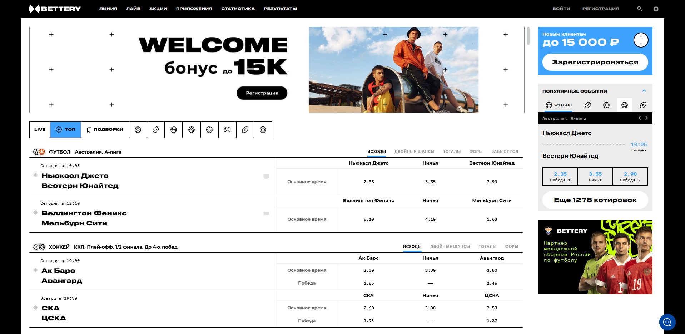This screenshot has height=334, width=685.
Task: Open the search magnifier icon
Action: tap(640, 9)
